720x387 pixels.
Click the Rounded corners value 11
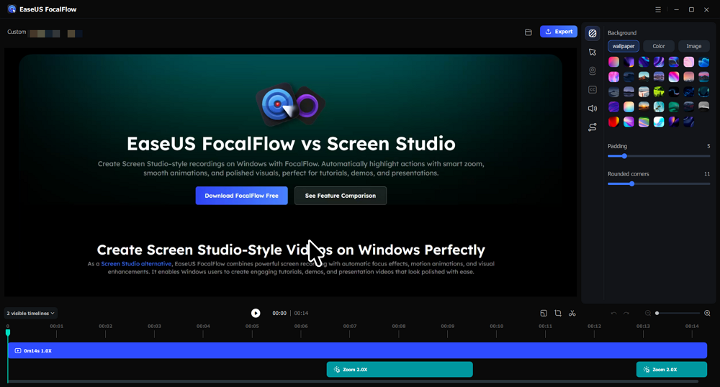point(707,174)
